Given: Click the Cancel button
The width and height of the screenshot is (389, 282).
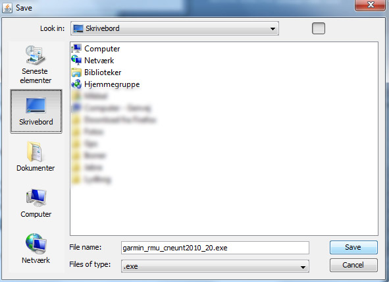Looking at the screenshot, I should coord(353,265).
